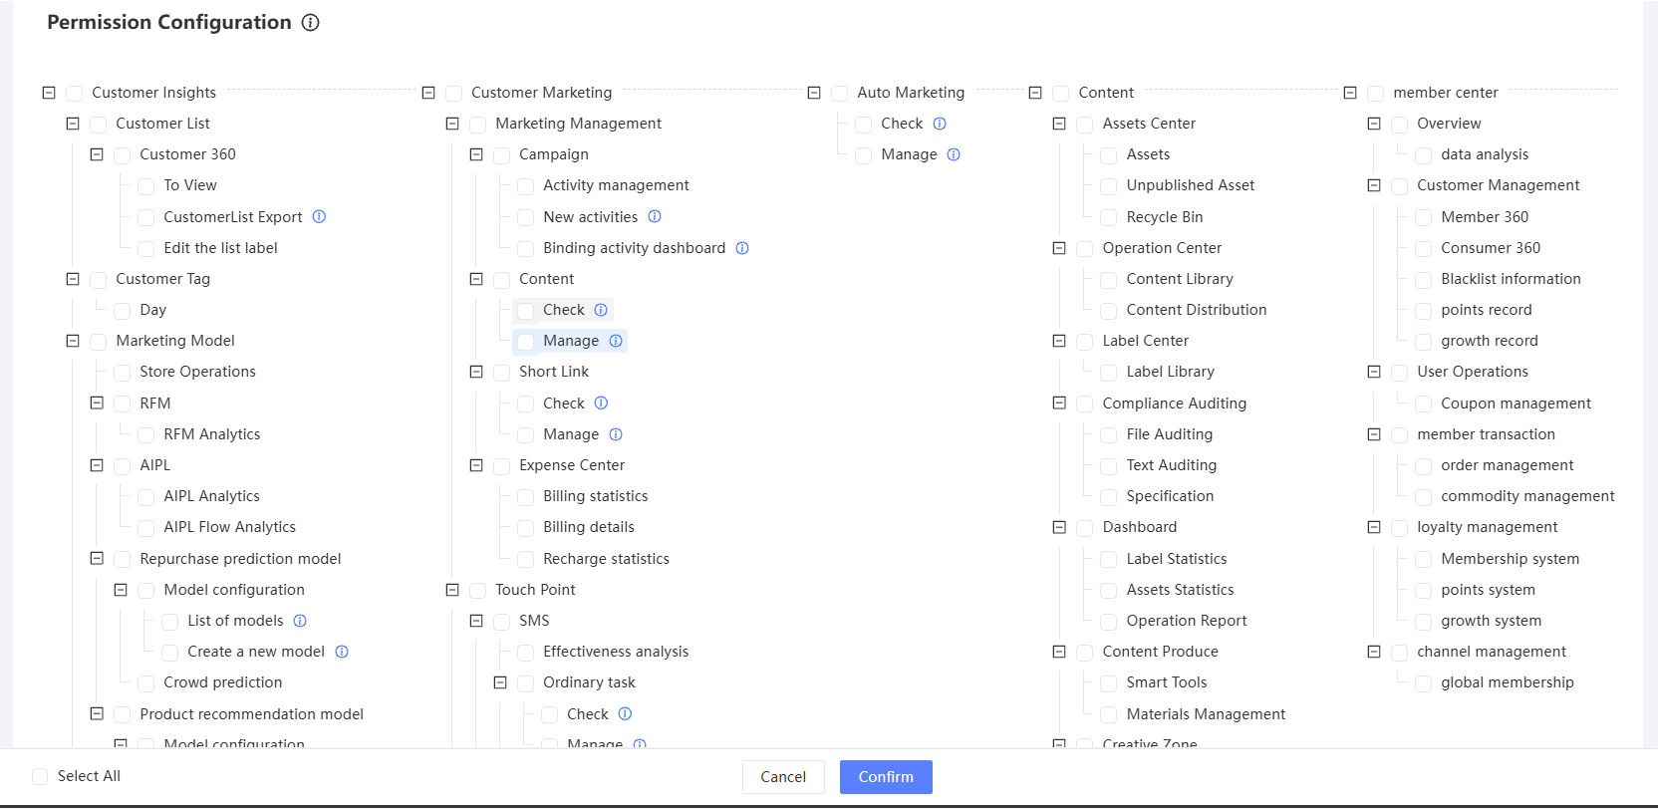Click info icon beside New activities

tap(655, 217)
